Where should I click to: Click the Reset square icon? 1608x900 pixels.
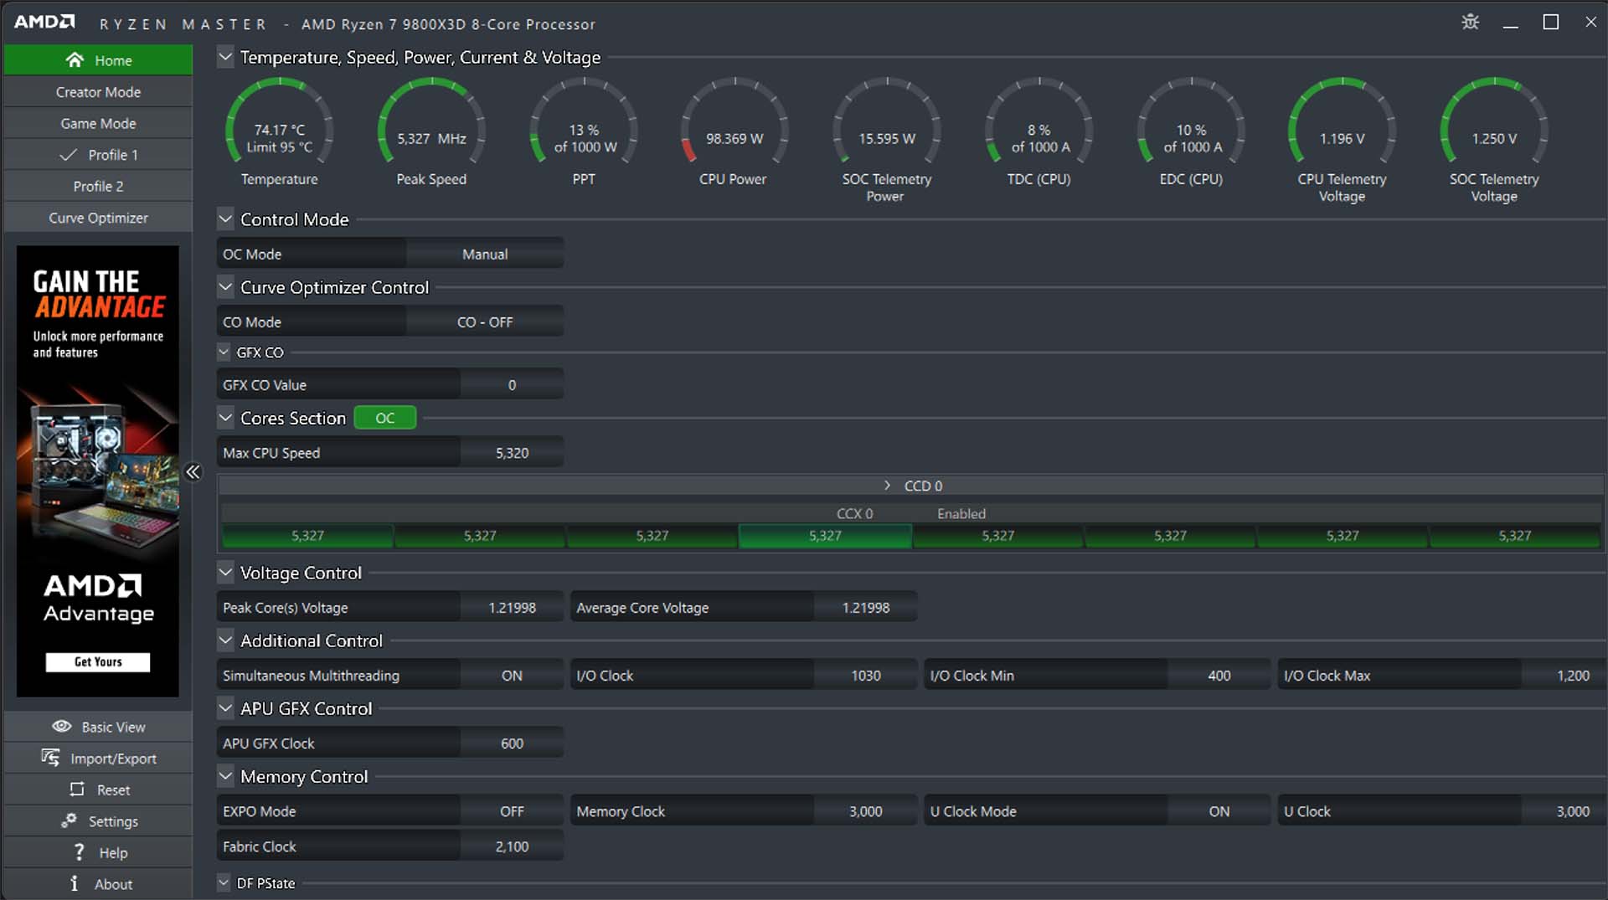click(77, 789)
